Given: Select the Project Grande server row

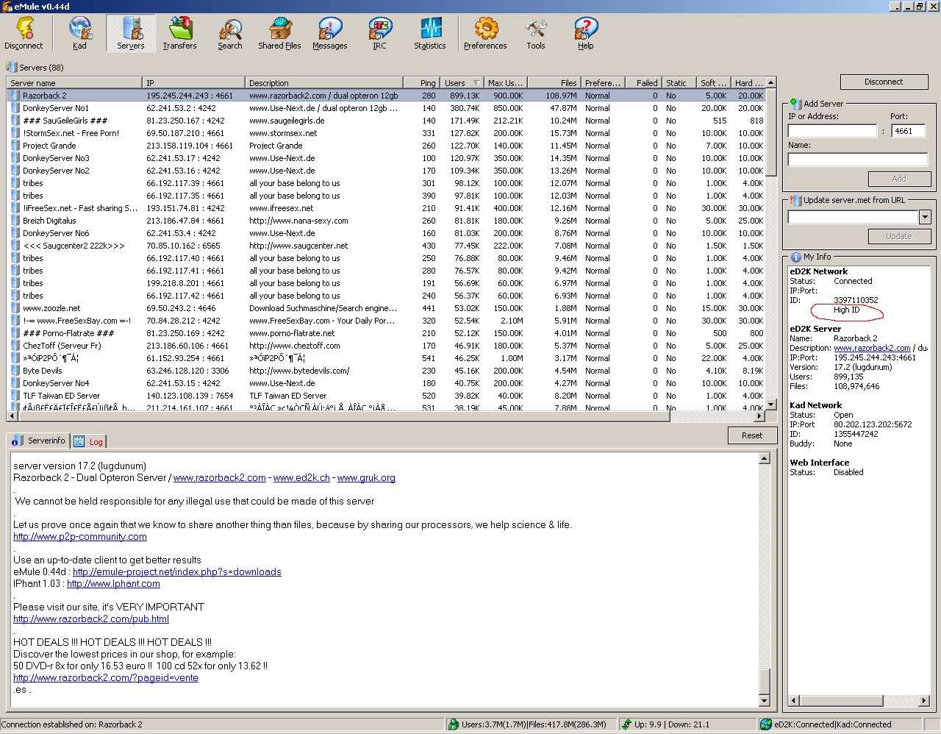Looking at the screenshot, I should [x=49, y=146].
